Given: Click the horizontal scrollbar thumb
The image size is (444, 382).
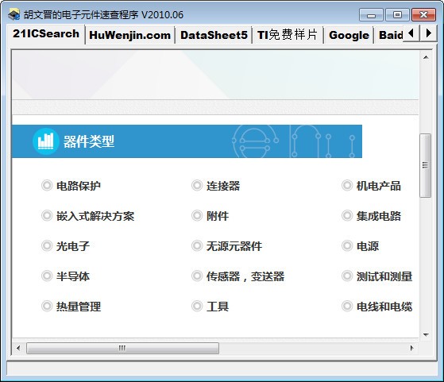Looking at the screenshot, I should coord(122,348).
